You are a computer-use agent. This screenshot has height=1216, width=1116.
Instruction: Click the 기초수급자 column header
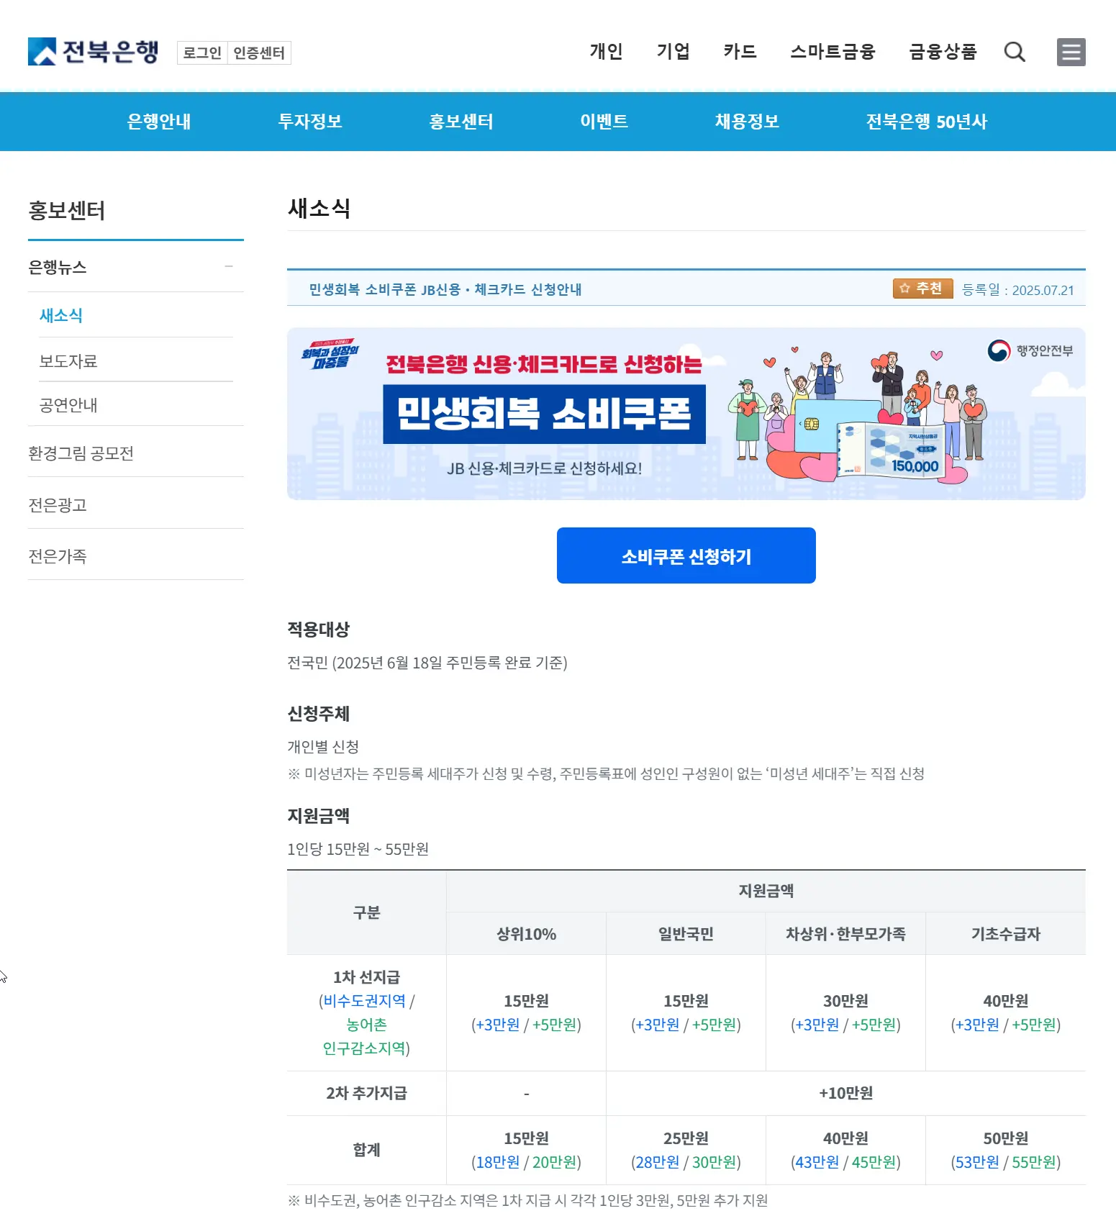1006,934
